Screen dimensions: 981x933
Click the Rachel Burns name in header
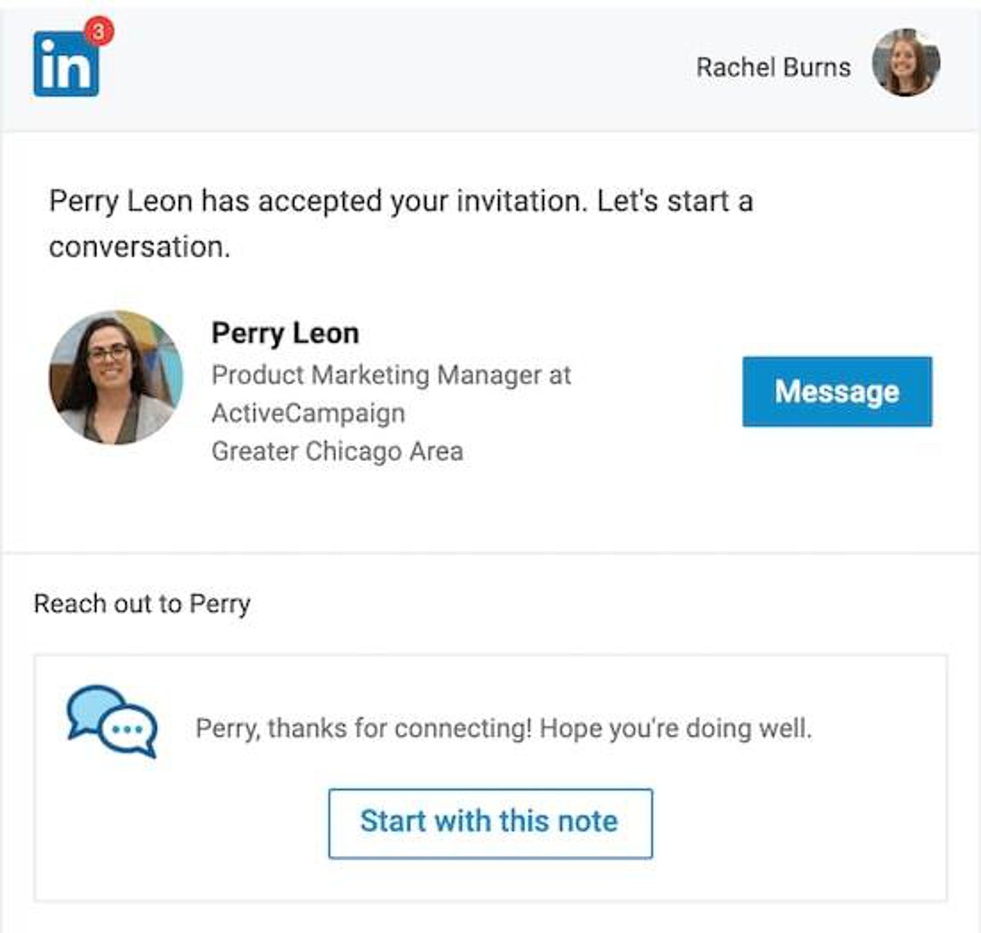tap(773, 67)
